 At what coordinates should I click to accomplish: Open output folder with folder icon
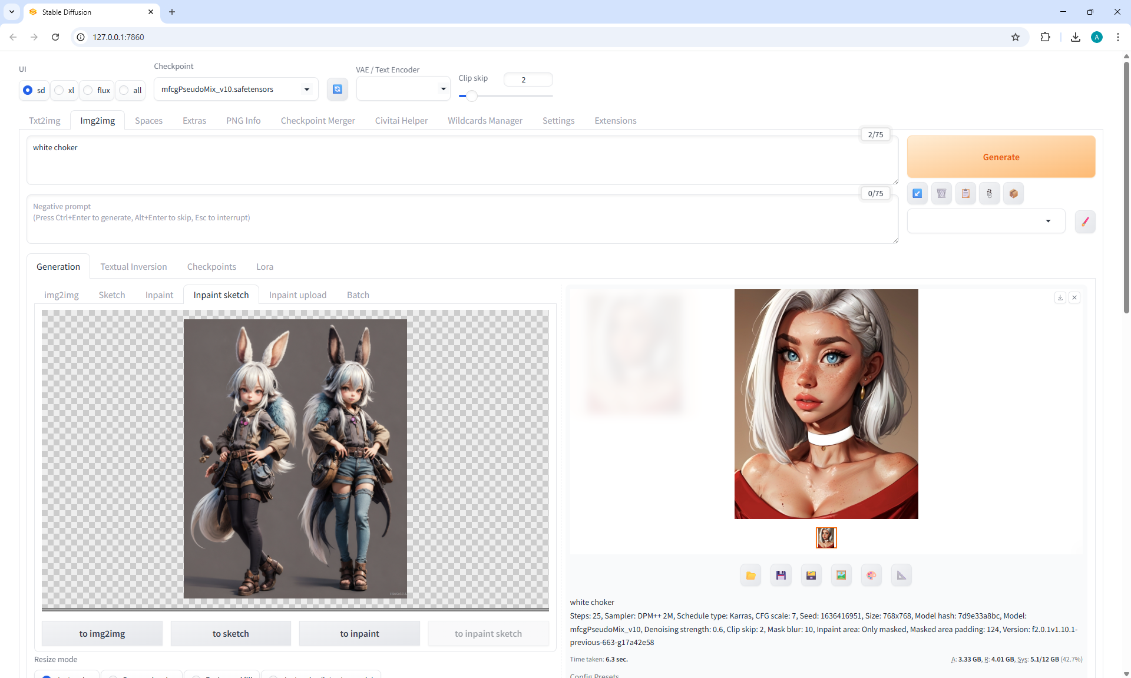click(x=750, y=576)
